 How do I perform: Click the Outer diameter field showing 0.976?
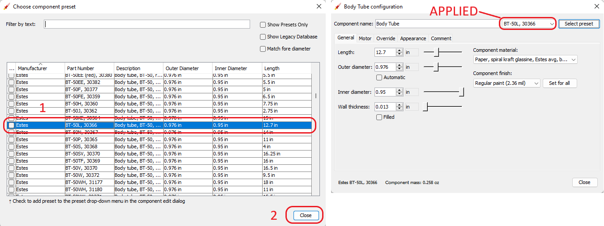pos(386,67)
